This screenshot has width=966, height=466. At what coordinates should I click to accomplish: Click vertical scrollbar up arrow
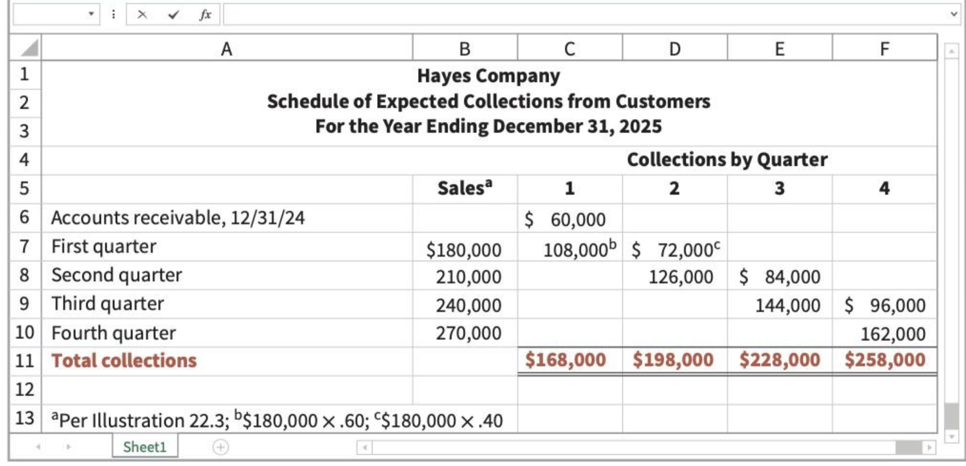pos(951,51)
